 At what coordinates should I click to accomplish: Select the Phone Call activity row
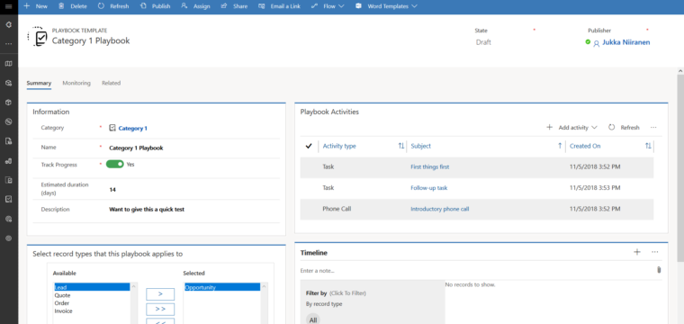click(x=476, y=209)
